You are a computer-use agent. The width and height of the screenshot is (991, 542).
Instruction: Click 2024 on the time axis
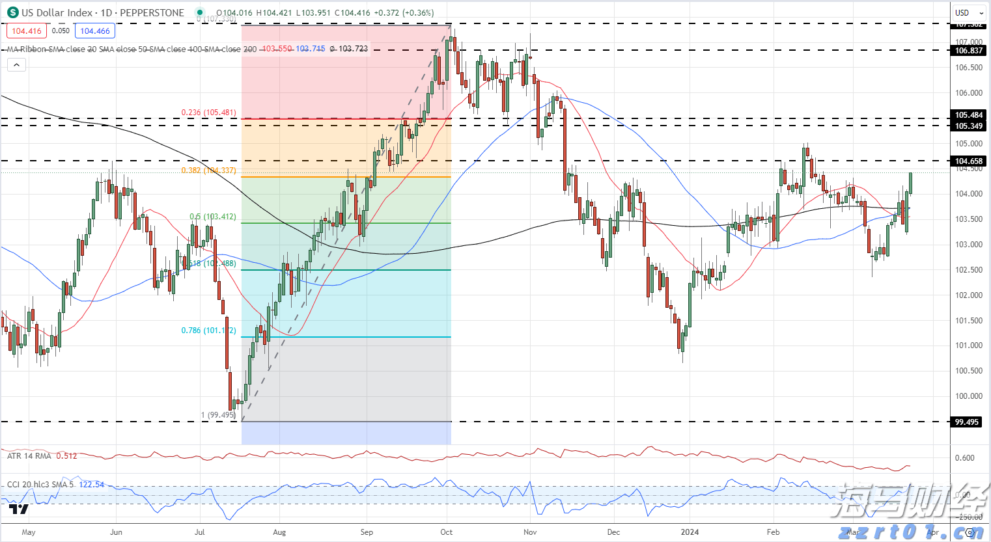click(690, 532)
